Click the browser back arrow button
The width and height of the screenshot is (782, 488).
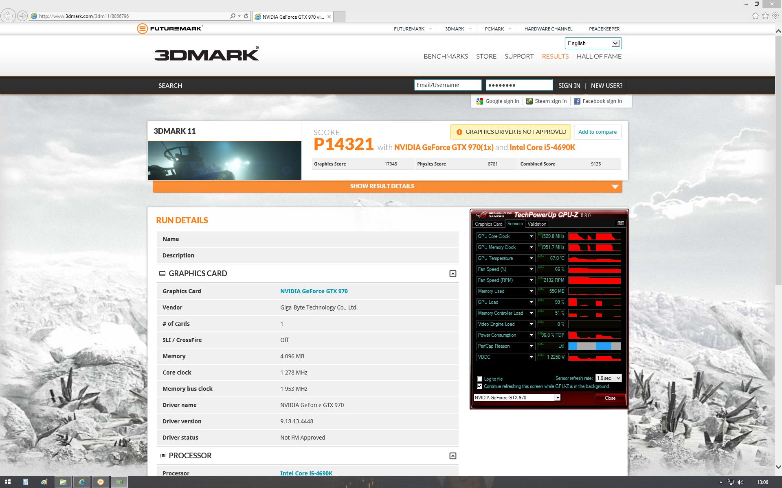coord(8,16)
